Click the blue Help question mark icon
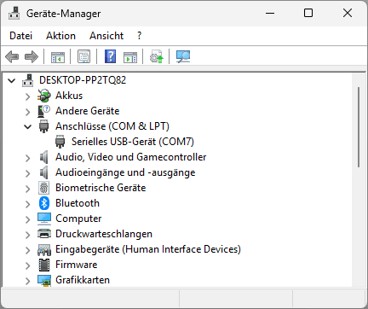This screenshot has height=309, width=368. tap(110, 56)
